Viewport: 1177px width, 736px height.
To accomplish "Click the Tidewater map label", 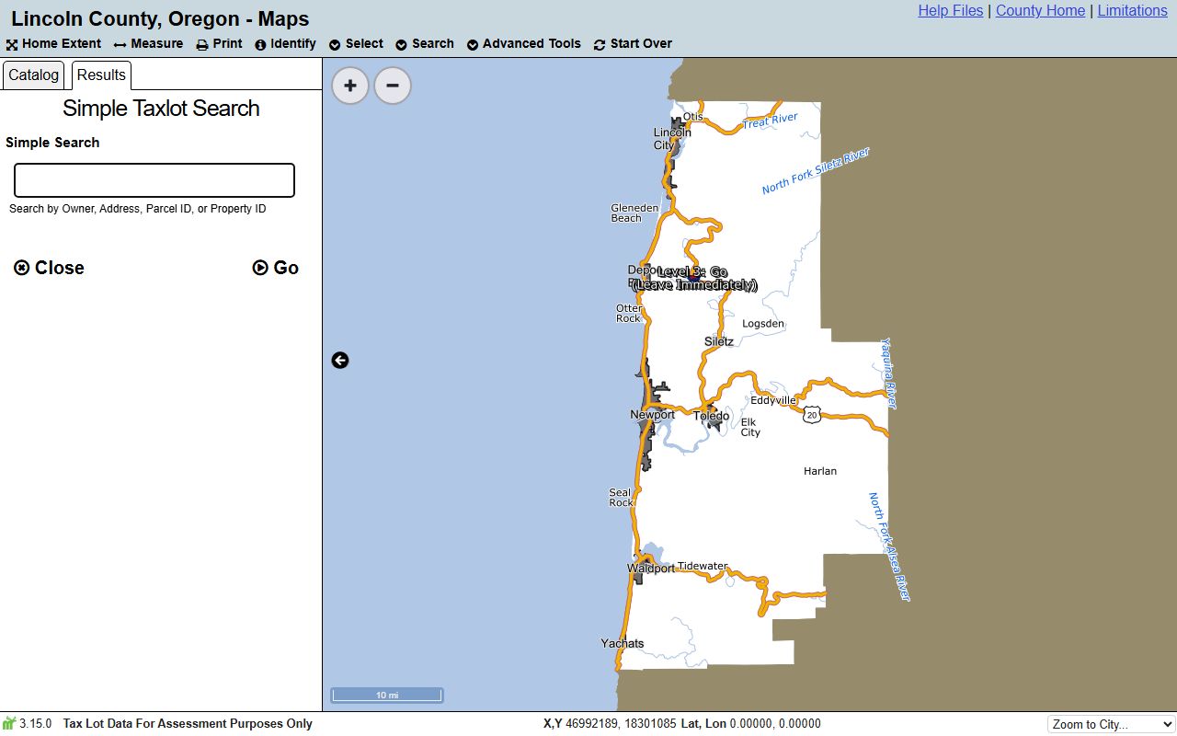I will [703, 566].
